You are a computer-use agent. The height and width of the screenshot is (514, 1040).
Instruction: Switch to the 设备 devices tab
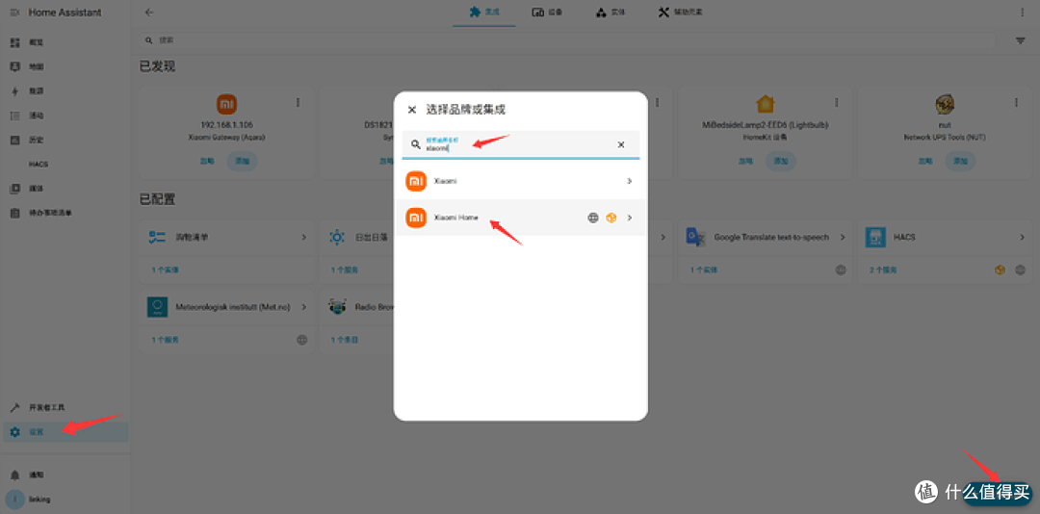point(548,13)
